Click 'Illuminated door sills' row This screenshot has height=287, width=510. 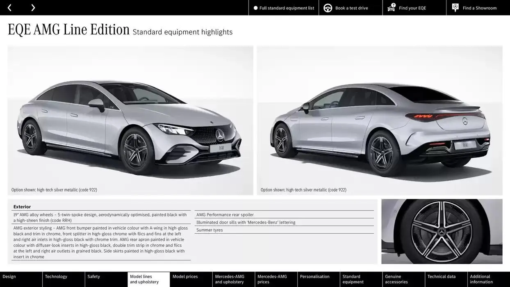[284, 222]
